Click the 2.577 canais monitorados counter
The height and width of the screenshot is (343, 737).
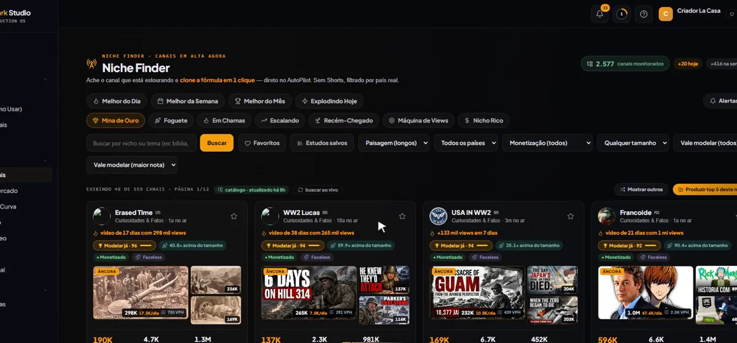625,64
